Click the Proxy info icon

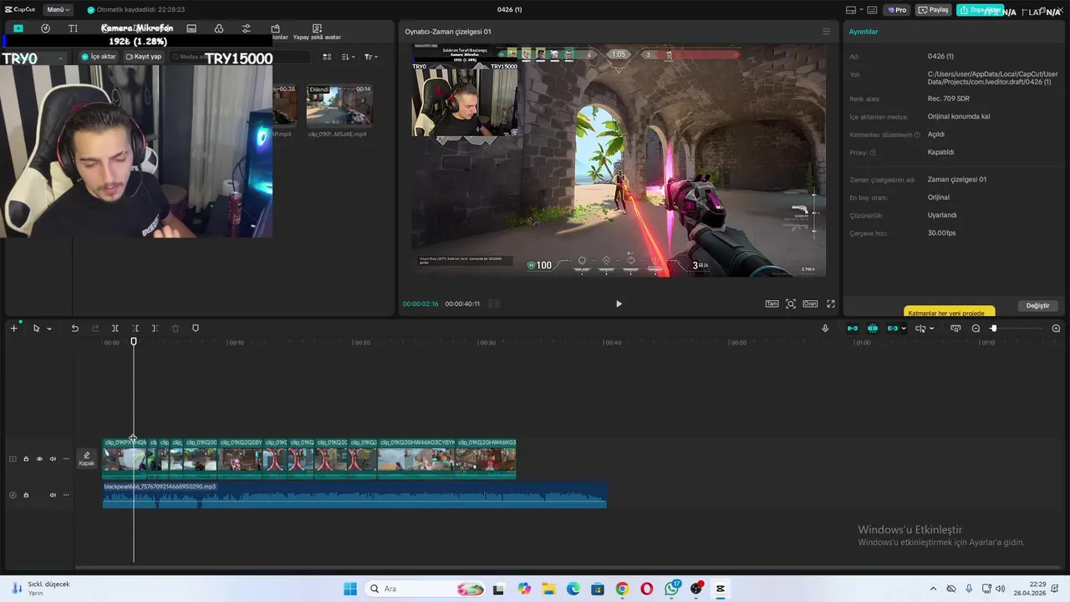[873, 152]
